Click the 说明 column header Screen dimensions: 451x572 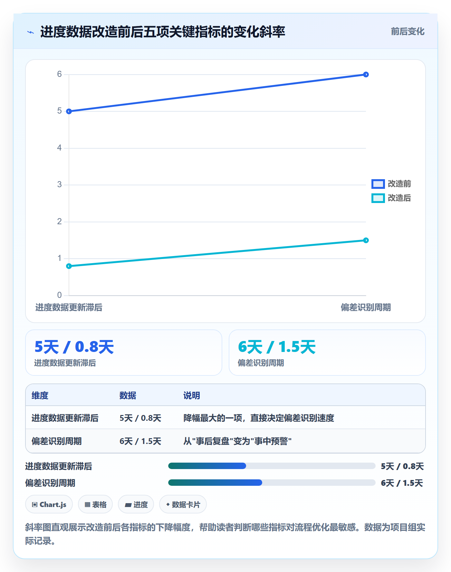(192, 395)
